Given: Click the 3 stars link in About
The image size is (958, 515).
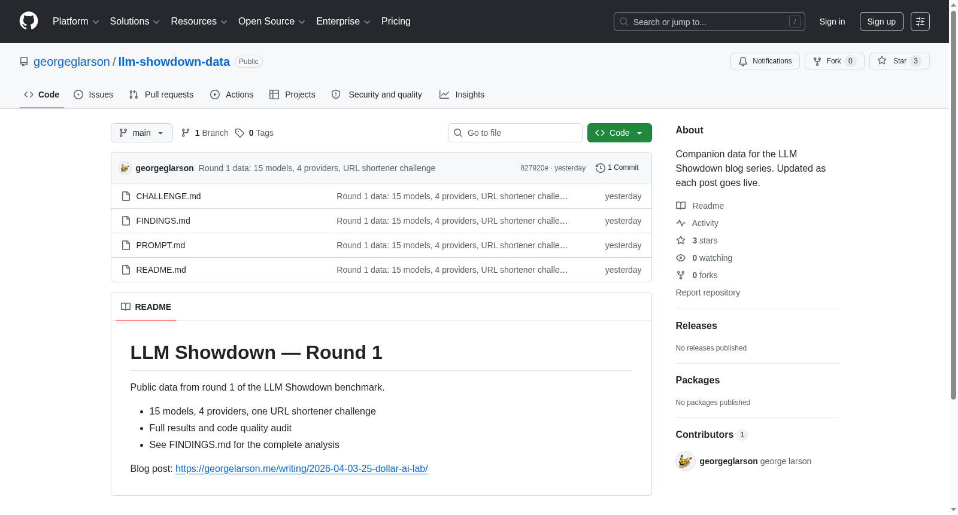Looking at the screenshot, I should [x=705, y=240].
